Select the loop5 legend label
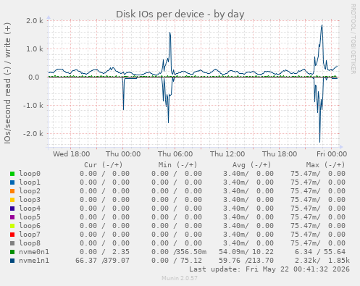Screen dimensions: 360x286 [x=30, y=217]
